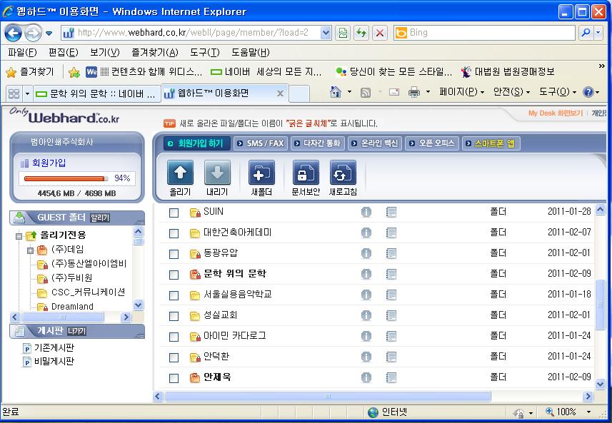Click the 올리기 upload icon
The width and height of the screenshot is (612, 423).
click(x=180, y=173)
